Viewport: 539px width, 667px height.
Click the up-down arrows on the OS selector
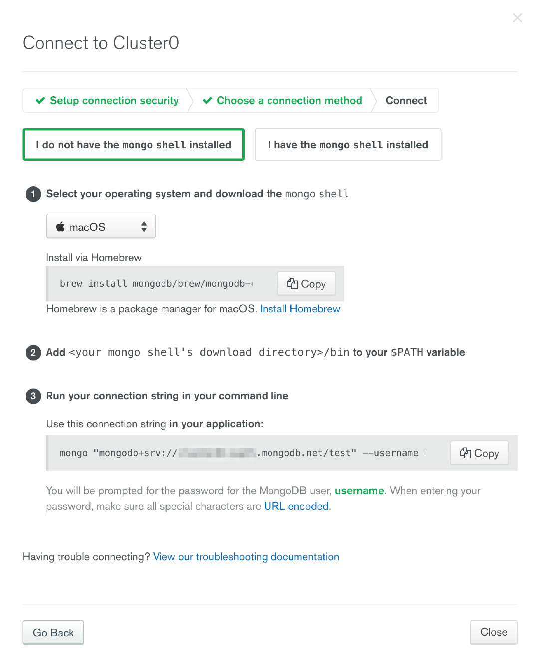click(x=144, y=227)
